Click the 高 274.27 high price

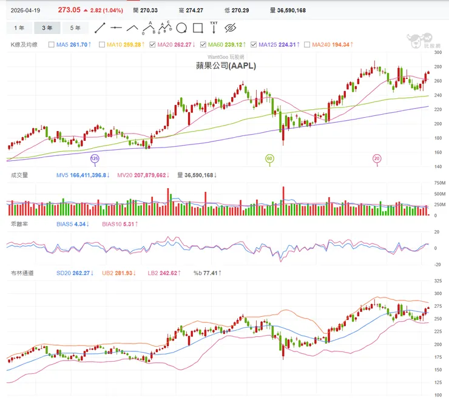tap(191, 10)
